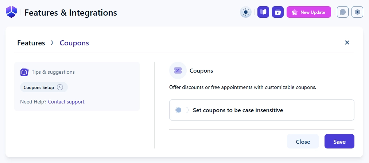This screenshot has width=369, height=163.
Task: Click the Tips & suggestions heading text
Action: pyautogui.click(x=53, y=72)
